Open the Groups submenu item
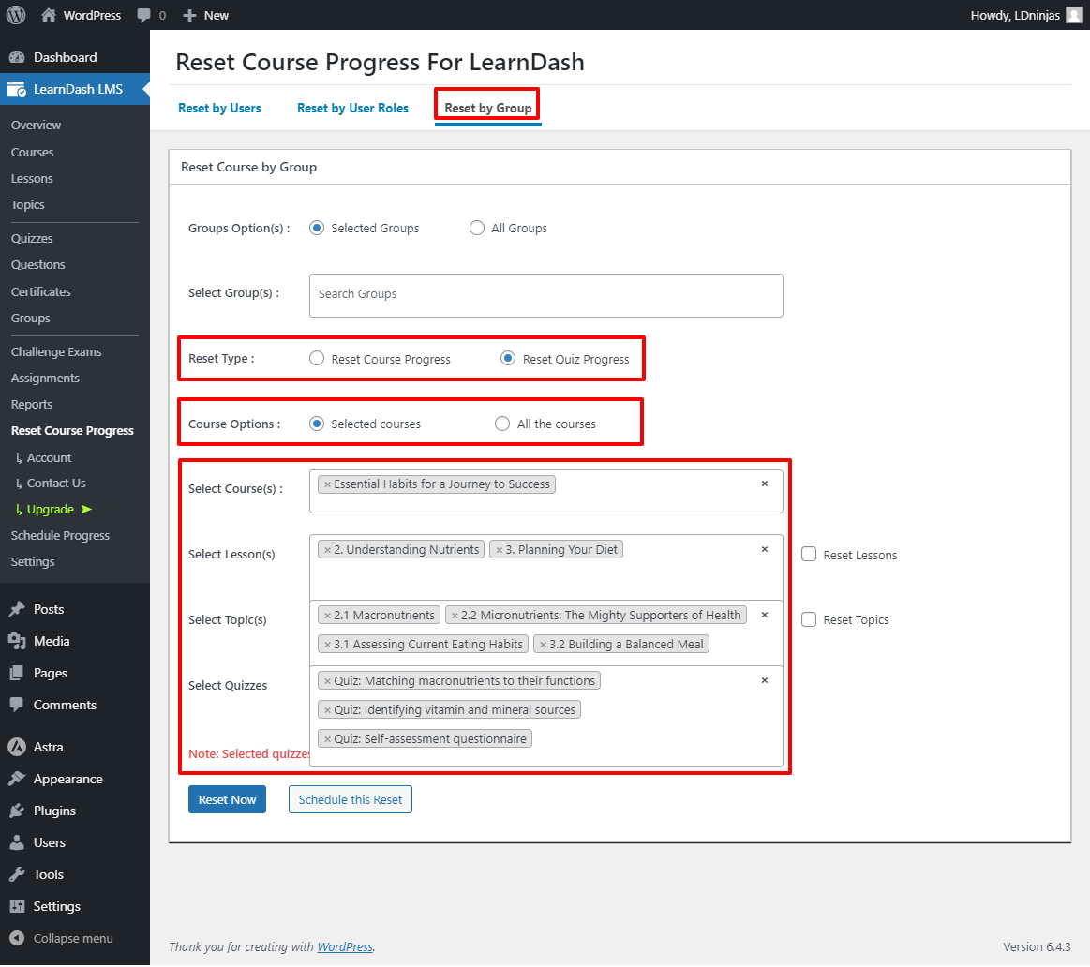This screenshot has height=967, width=1090. 31,319
